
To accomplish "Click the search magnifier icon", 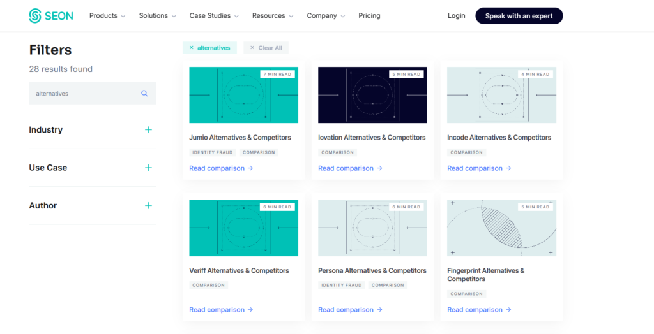I will click(x=144, y=93).
